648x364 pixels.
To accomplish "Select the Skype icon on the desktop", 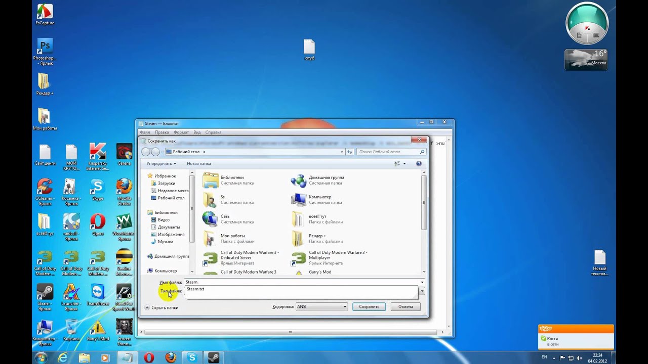I will (98, 190).
